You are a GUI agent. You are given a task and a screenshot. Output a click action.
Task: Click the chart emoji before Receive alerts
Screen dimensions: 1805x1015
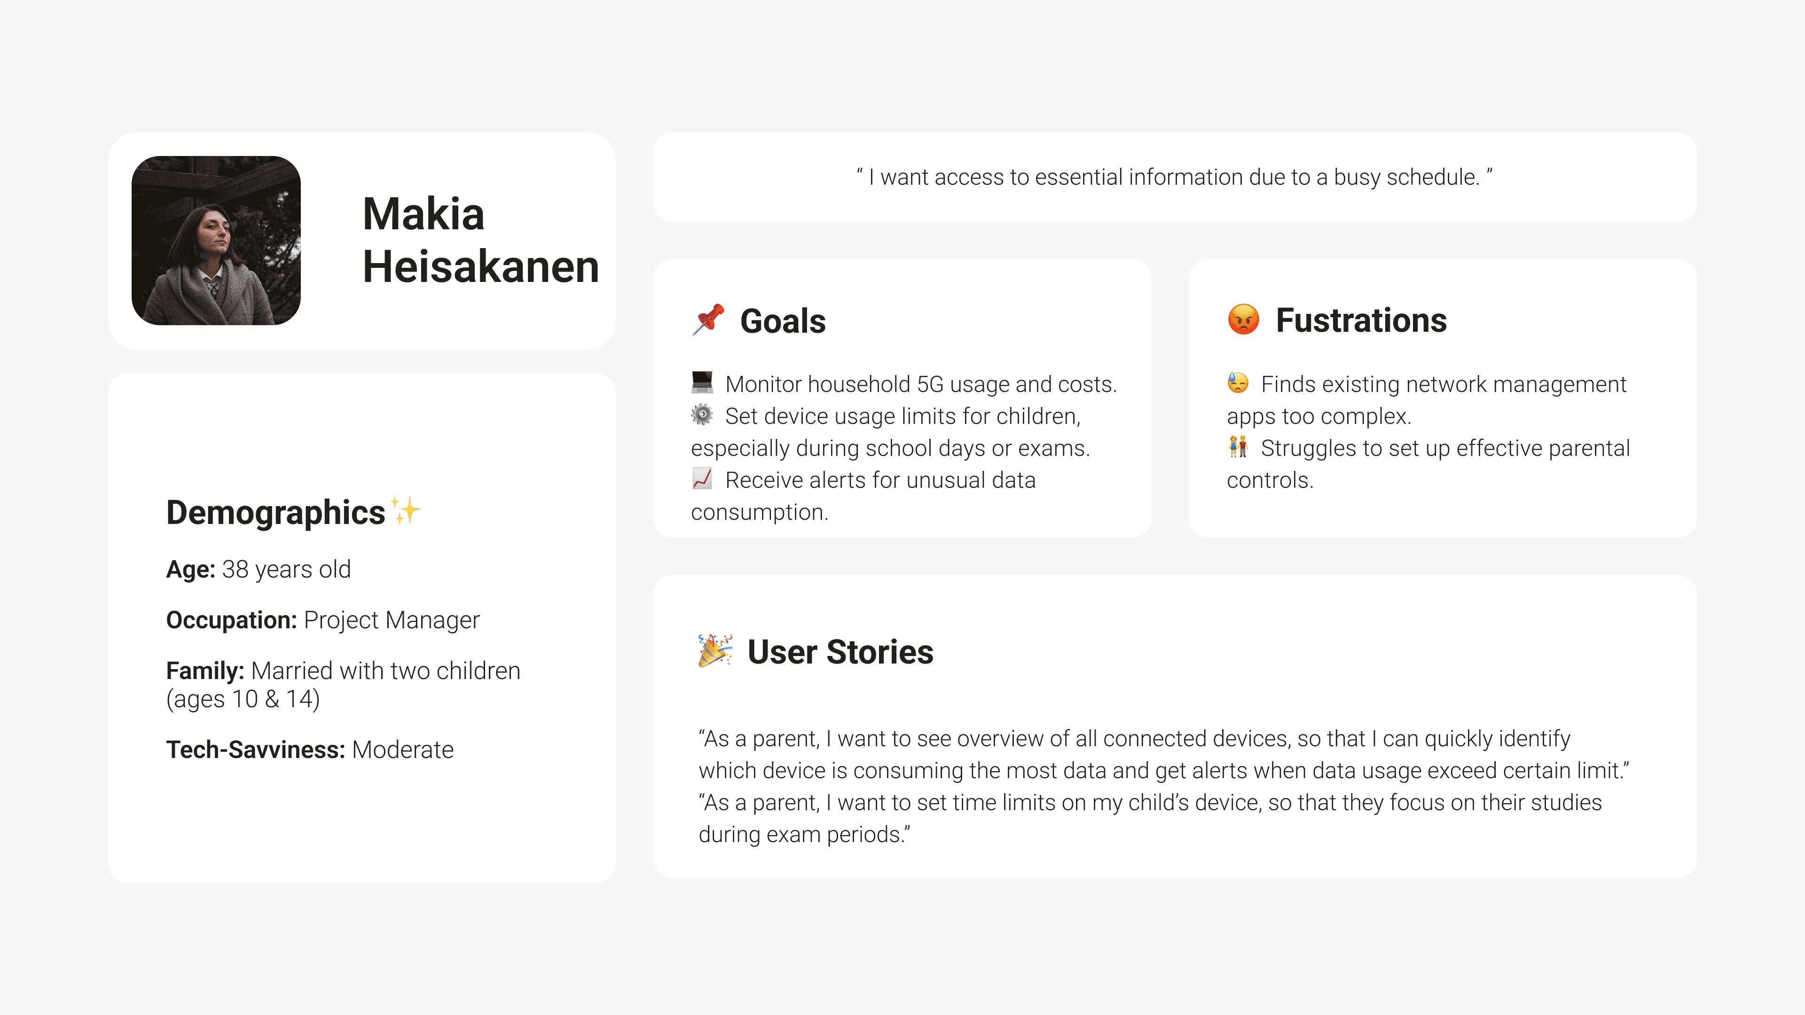tap(702, 478)
